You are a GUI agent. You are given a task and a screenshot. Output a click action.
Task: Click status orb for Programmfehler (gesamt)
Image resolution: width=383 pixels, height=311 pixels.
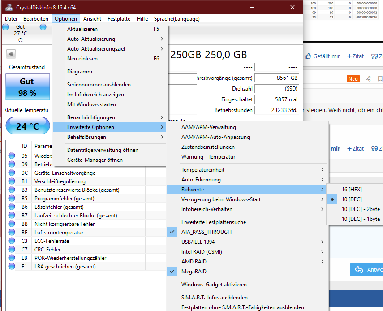point(12,199)
